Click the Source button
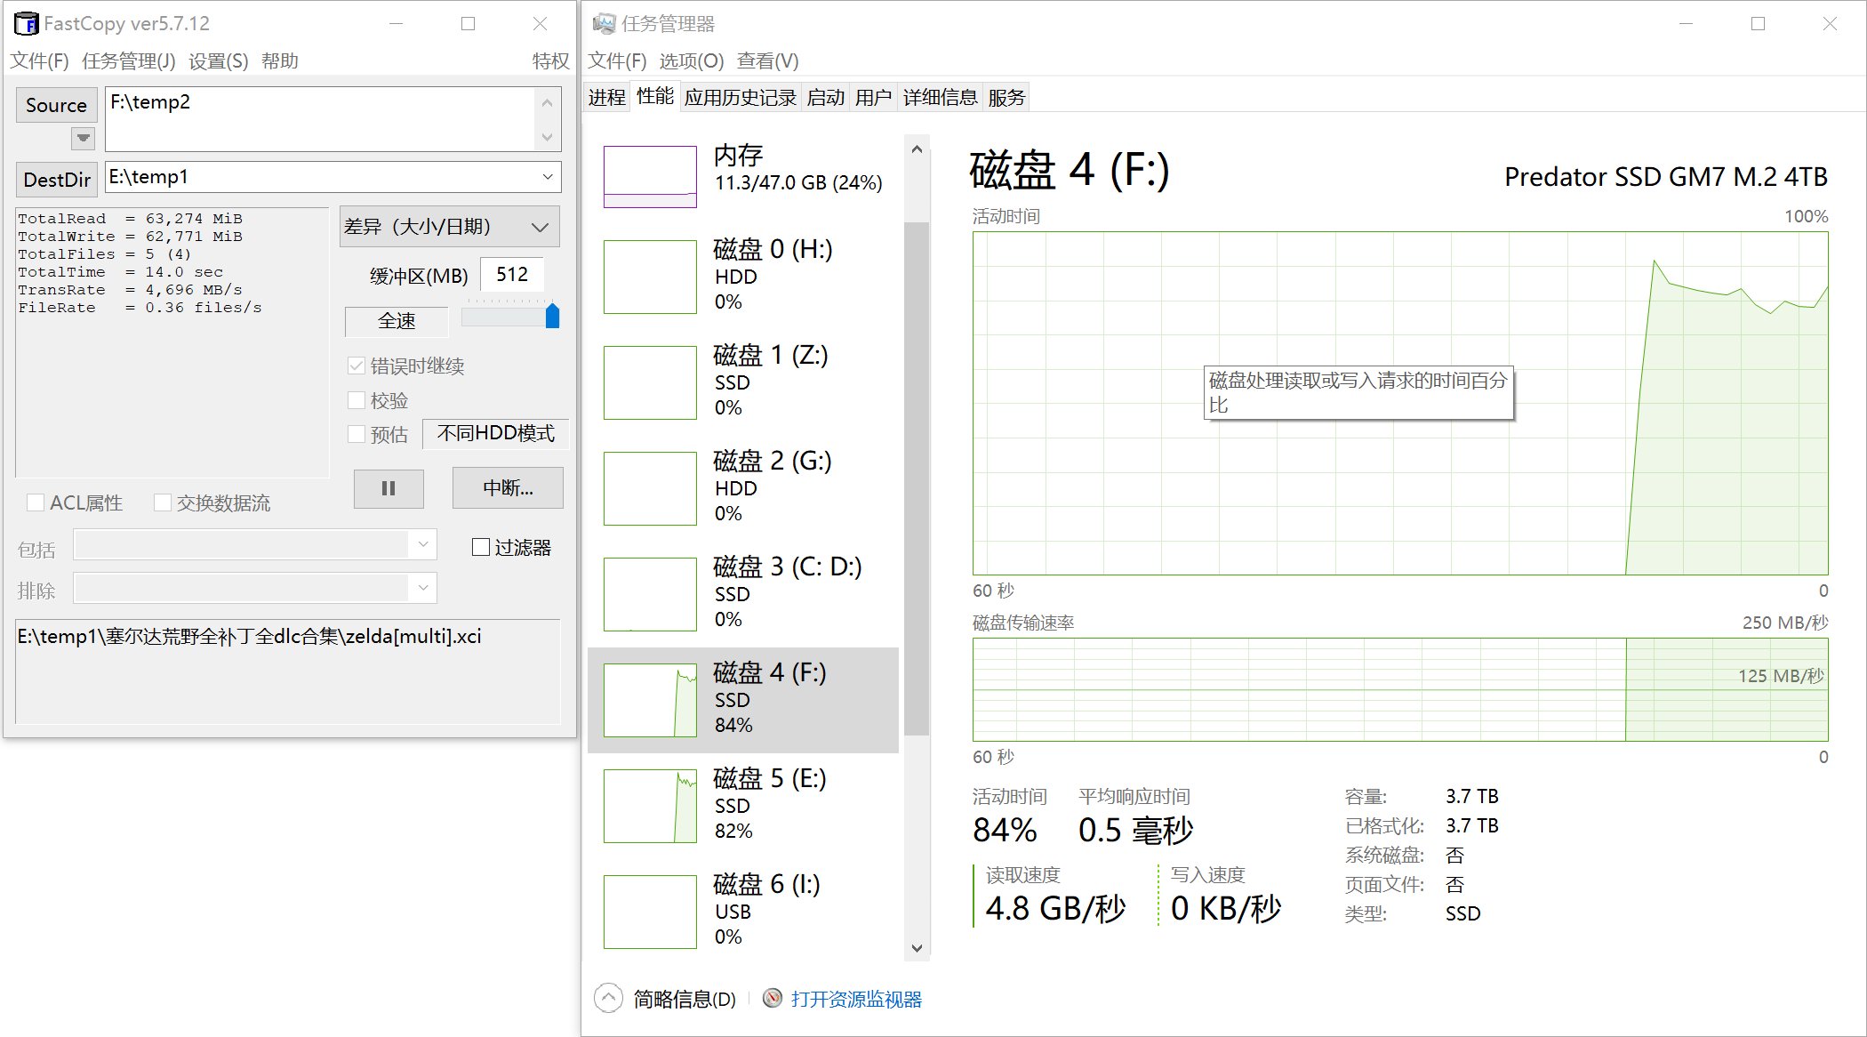Screen dimensions: 1867x1037 coord(56,105)
